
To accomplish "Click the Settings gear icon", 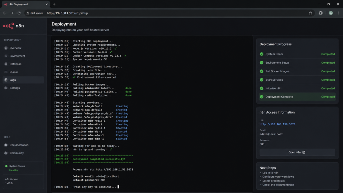I will tap(6, 88).
